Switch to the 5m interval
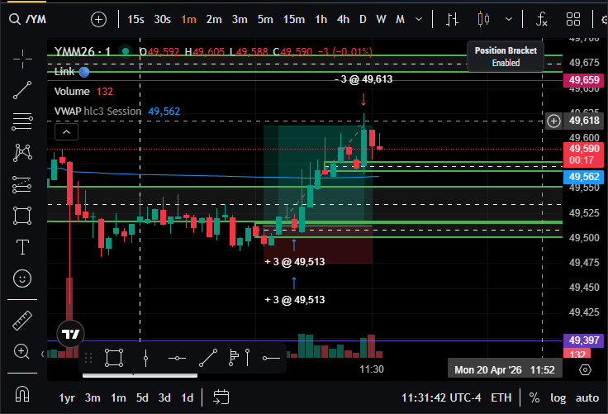This screenshot has width=608, height=414. coord(265,19)
